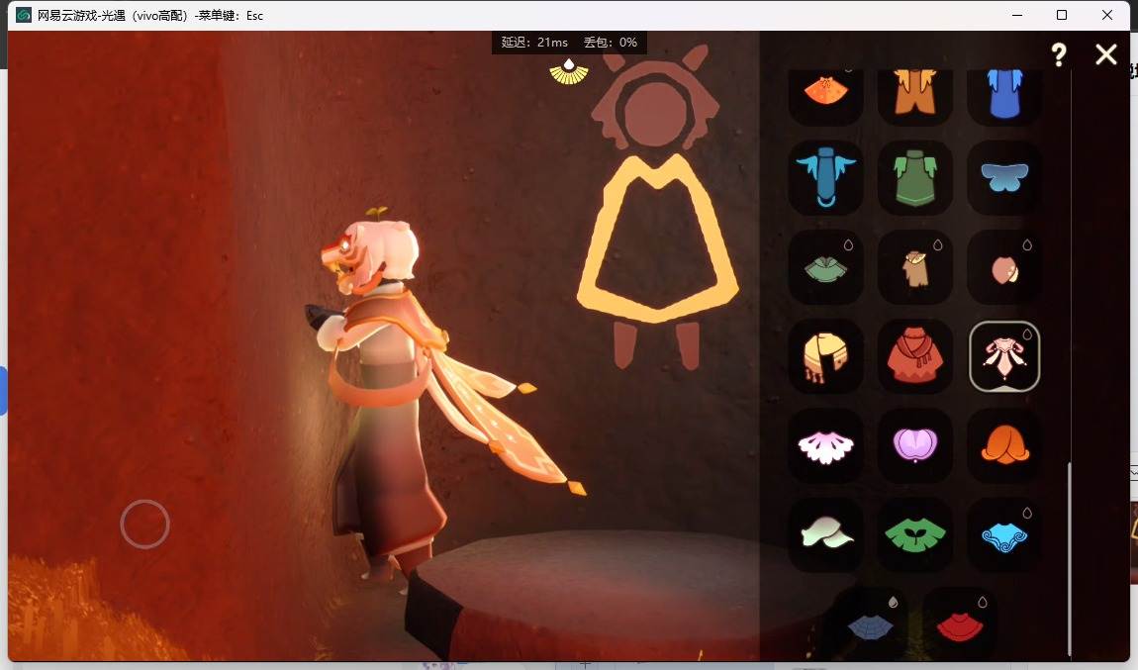
Task: Select the pink peach cape icon
Action: [1004, 267]
